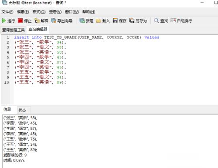Click output row with 王五 数学 76
This screenshot has width=218, height=168.
point(20,139)
